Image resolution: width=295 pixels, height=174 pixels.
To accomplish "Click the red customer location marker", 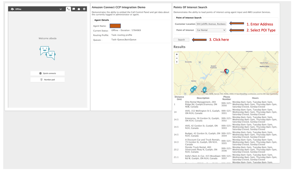I will 226,71.
